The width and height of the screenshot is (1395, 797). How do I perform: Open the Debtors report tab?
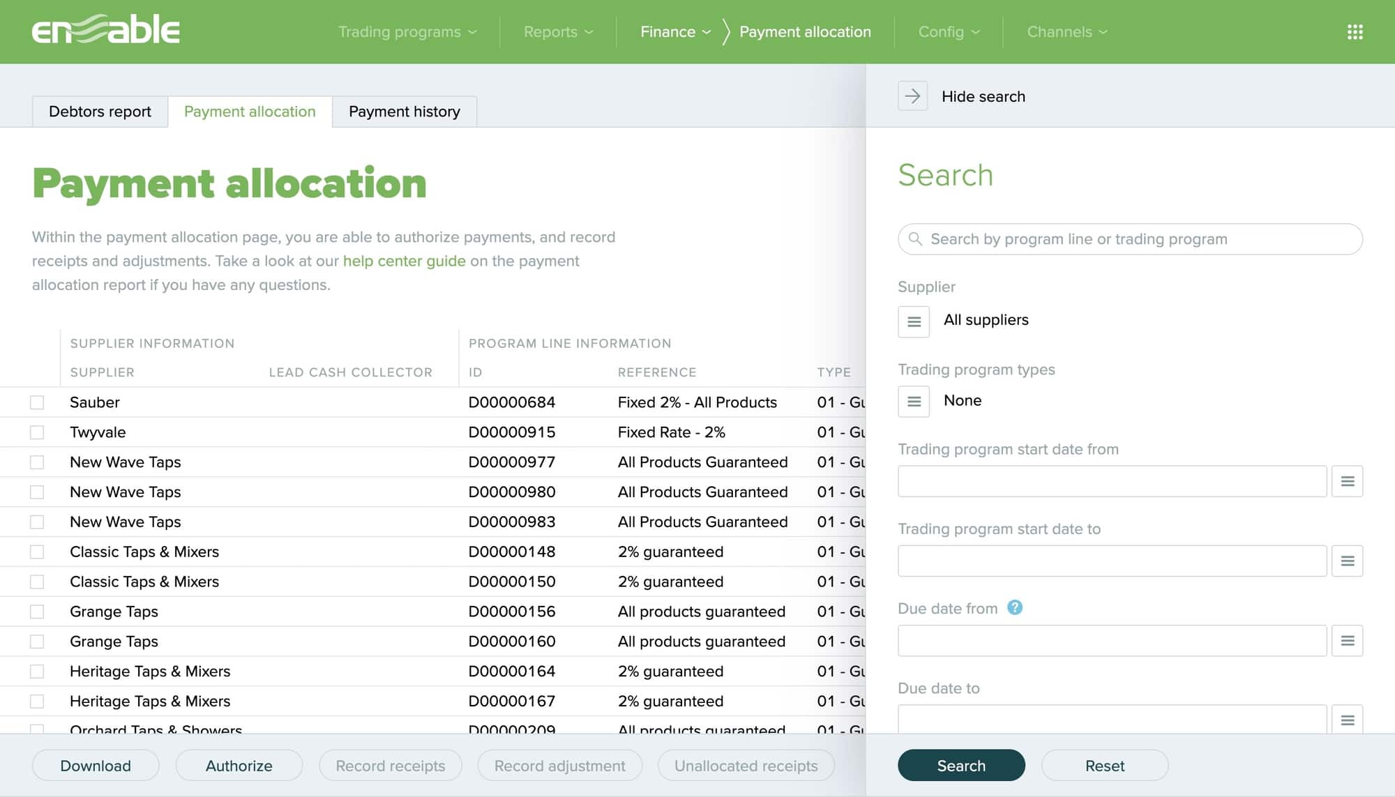[x=99, y=112]
